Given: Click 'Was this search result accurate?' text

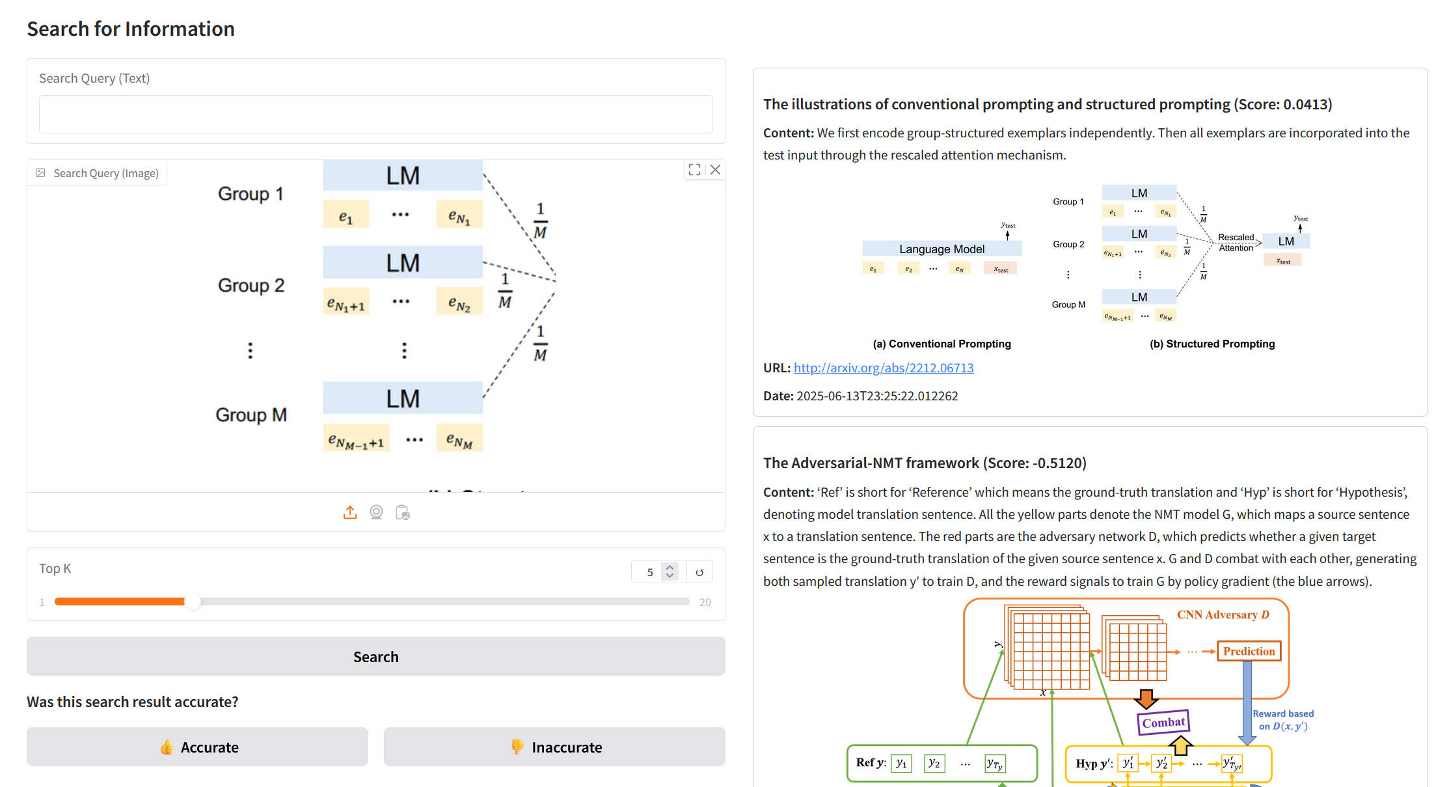Looking at the screenshot, I should coord(133,702).
